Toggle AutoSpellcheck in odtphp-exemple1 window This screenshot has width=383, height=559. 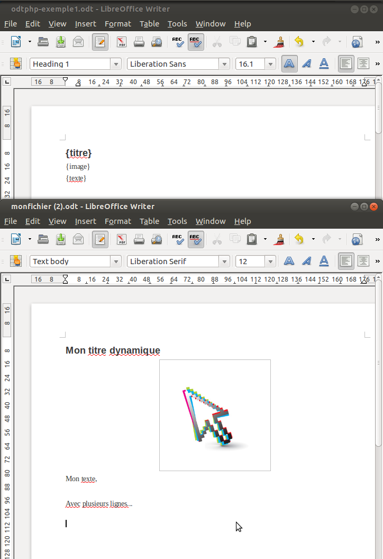196,42
